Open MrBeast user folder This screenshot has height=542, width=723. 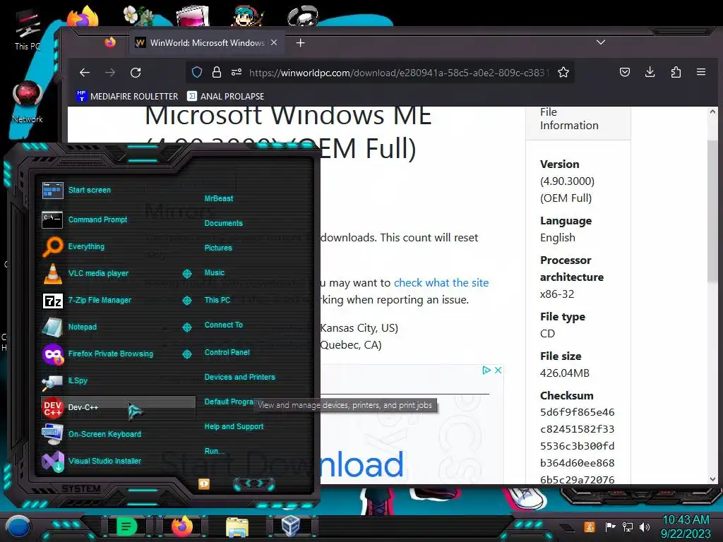tap(219, 198)
